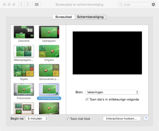Click the magnifier icon in Zoek field
Image resolution: width=159 pixels, height=131 pixels.
point(121,4)
